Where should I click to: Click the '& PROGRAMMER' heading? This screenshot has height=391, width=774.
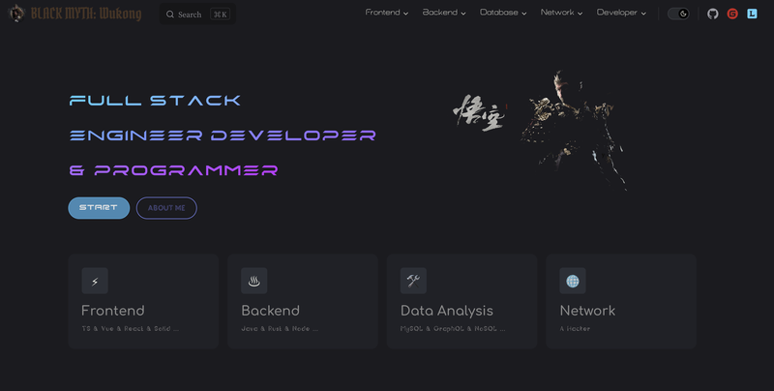pyautogui.click(x=174, y=170)
